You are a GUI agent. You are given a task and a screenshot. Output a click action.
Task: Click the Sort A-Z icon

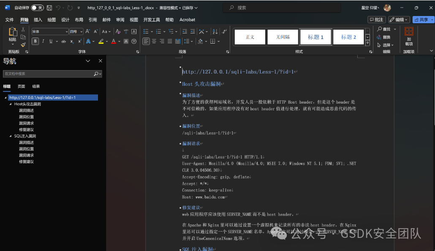(215, 31)
